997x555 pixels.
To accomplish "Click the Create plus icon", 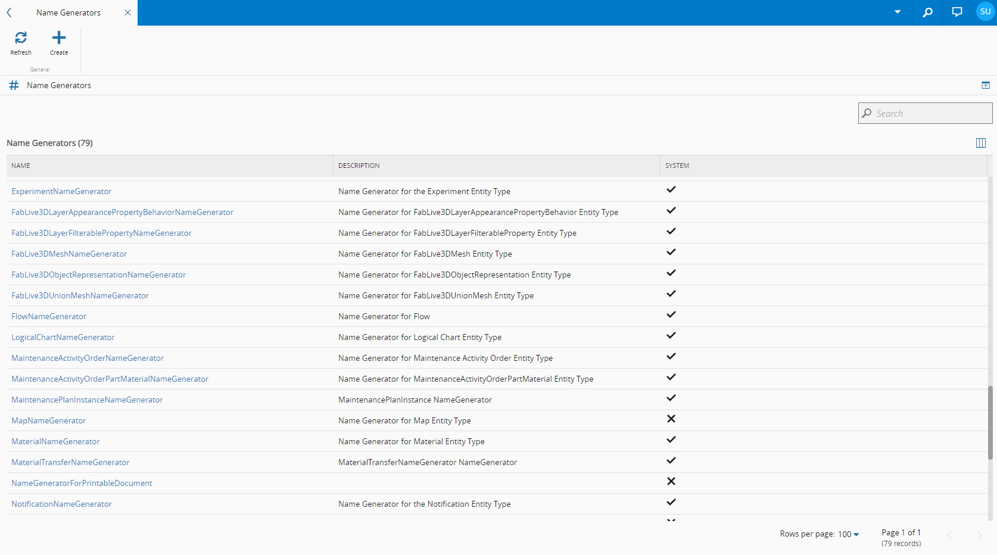I will 59,38.
